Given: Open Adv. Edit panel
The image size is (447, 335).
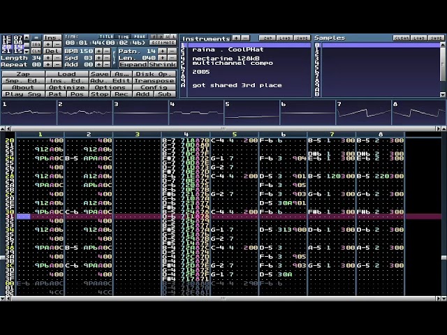Looking at the screenshot, I should click(x=110, y=81).
